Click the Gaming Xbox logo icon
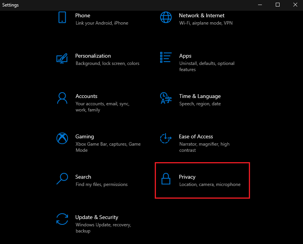 [x=62, y=138]
